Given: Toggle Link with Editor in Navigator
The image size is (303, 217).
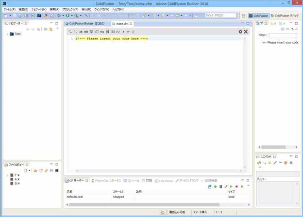Looking at the screenshot, I should (51, 30).
